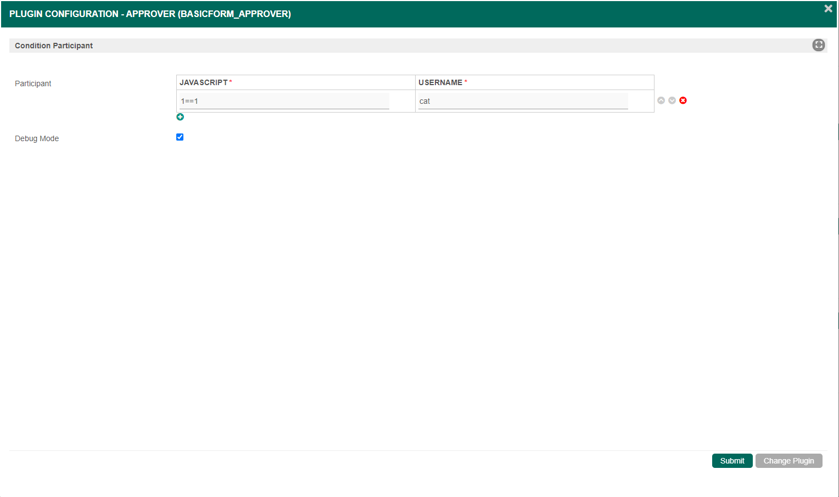Screen dimensions: 839x497
Task: Focus the JavaScript field containing 1==1
Action: pos(284,101)
